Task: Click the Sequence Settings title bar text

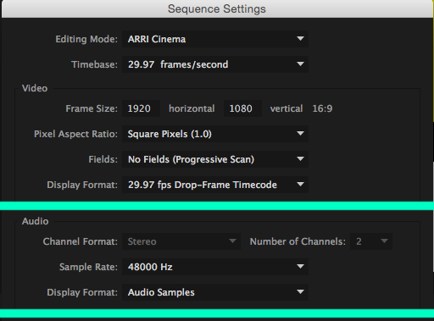Action: click(217, 8)
